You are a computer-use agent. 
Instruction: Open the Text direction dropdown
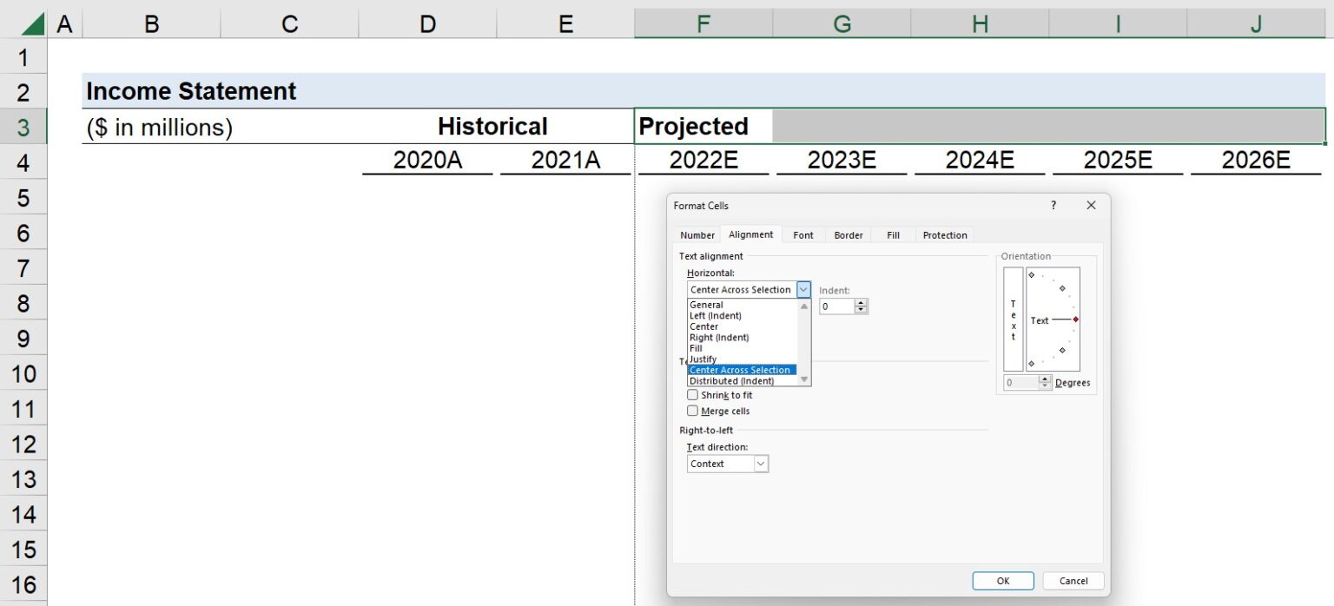762,464
